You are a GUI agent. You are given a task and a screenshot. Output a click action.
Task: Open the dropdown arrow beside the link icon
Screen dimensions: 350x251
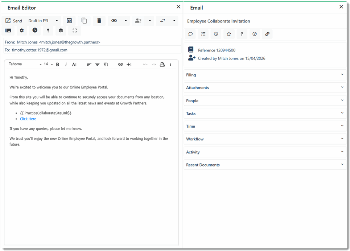(125, 21)
